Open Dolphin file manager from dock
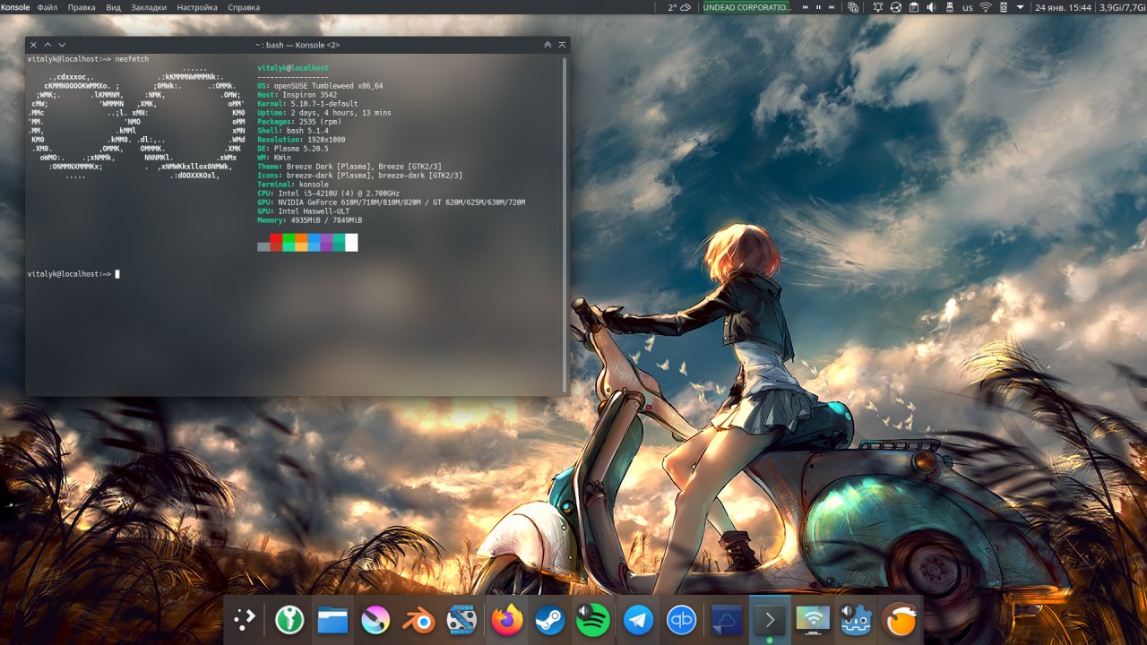 point(332,620)
